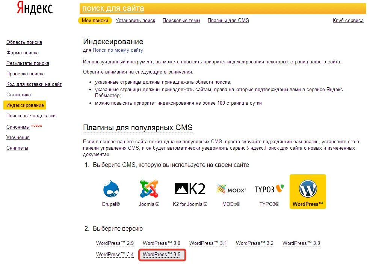Click the 'Индексирование' page heading
Image resolution: width=370 pixels, height=267 pixels.
click(113, 42)
